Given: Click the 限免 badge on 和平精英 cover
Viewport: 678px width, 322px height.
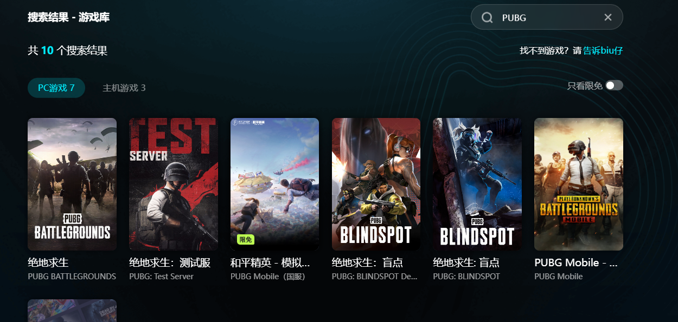Looking at the screenshot, I should pyautogui.click(x=246, y=240).
